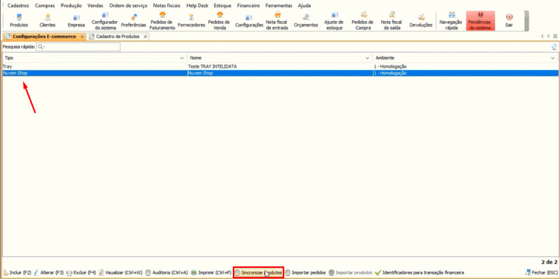Open Nota fiscal de saída
Viewport: 560px width, 279px height.
click(391, 21)
